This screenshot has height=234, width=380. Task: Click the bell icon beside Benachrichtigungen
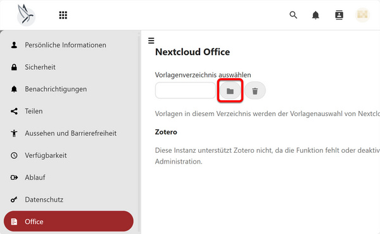pos(14,89)
